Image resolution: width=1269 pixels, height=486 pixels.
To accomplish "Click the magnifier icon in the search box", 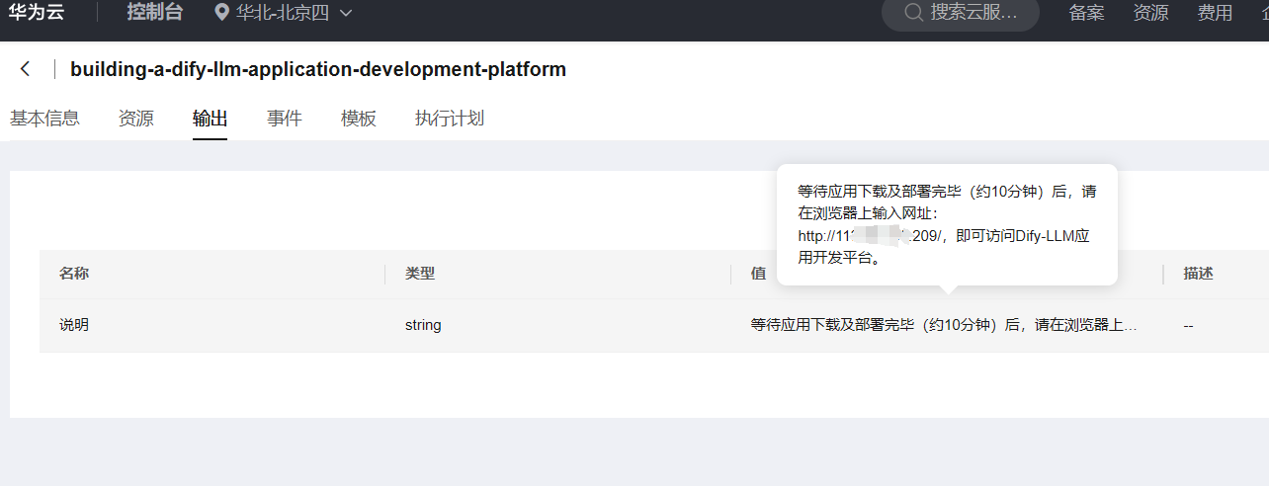I will [914, 13].
